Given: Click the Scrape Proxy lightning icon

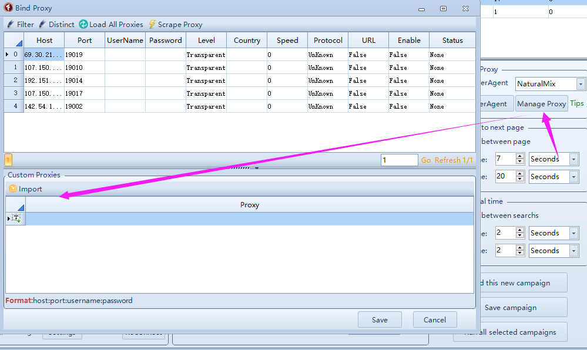Looking at the screenshot, I should (x=152, y=25).
